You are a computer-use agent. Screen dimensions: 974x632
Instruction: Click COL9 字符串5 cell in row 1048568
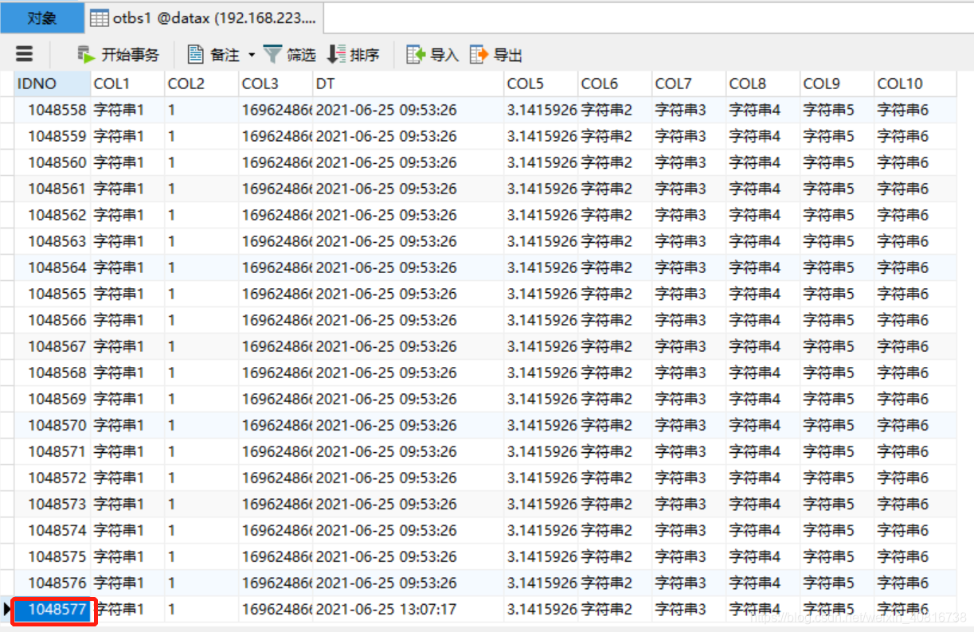(837, 373)
